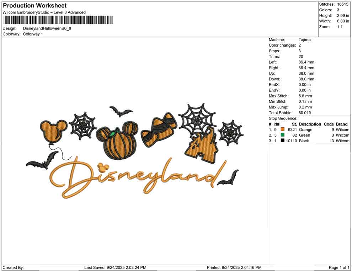Click the black color swatch in stop sequence
The height and width of the screenshot is (271, 352).
282,140
